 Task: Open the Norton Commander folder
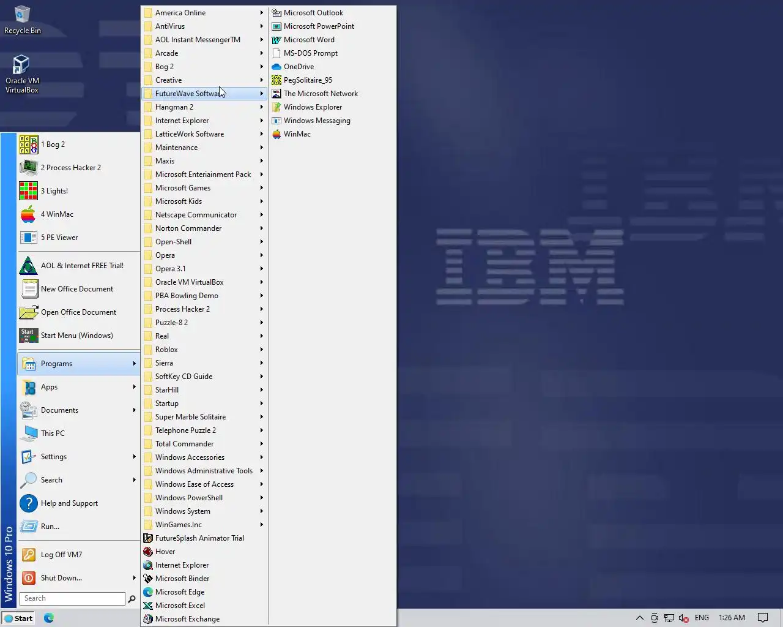[204, 228]
